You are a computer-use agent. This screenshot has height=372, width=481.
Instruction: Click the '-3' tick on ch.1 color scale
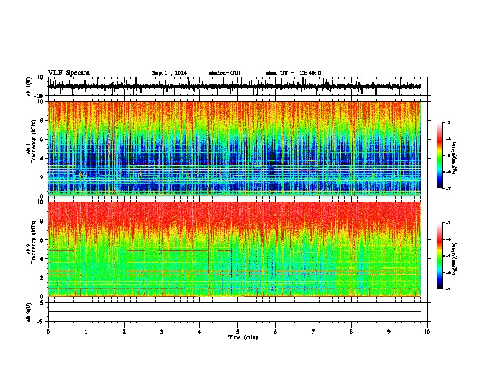[x=448, y=122]
